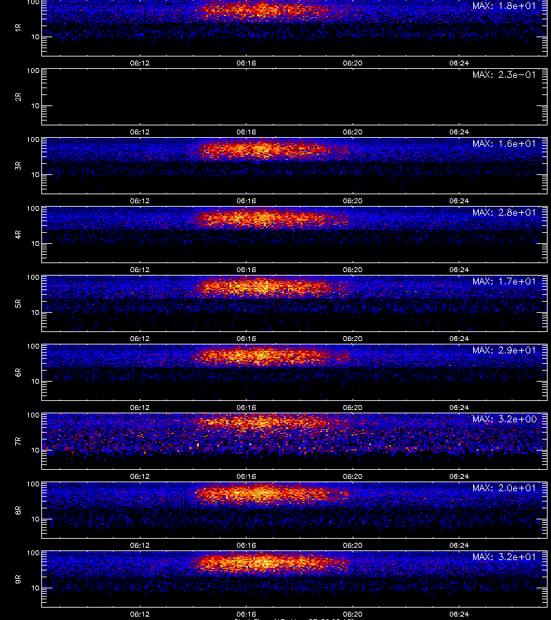
Task: Select the MAX: 2.9e+01 readout
Action: click(504, 350)
